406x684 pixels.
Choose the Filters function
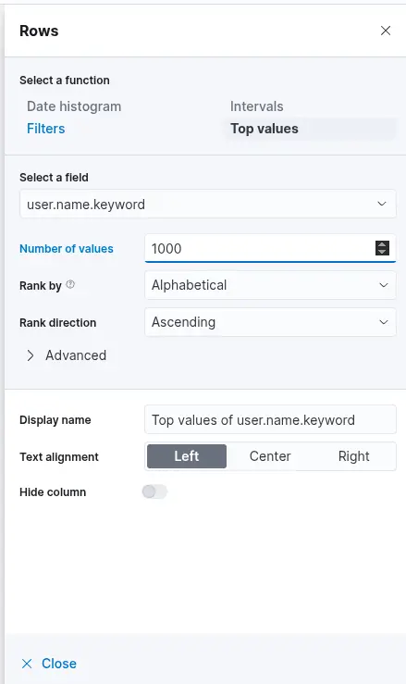46,129
